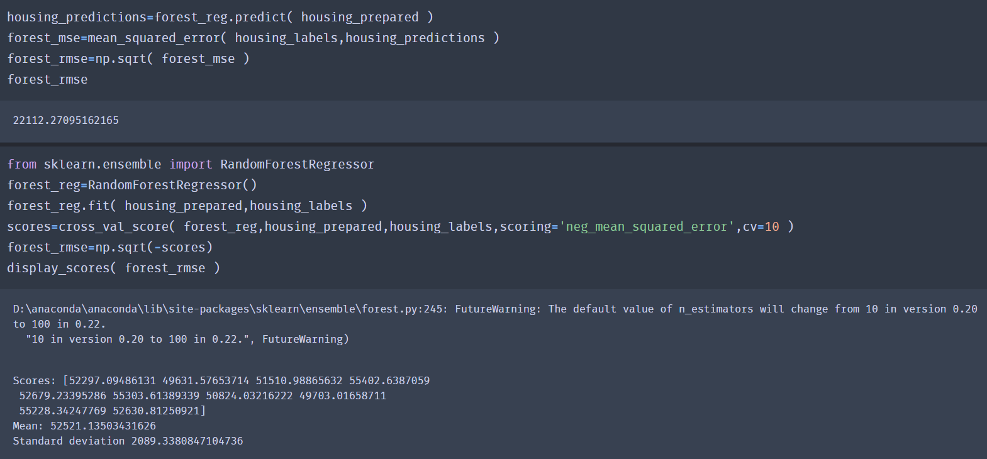The width and height of the screenshot is (987, 459).
Task: Click the output row '55228.34247769 52630.81250921]'
Action: click(113, 411)
